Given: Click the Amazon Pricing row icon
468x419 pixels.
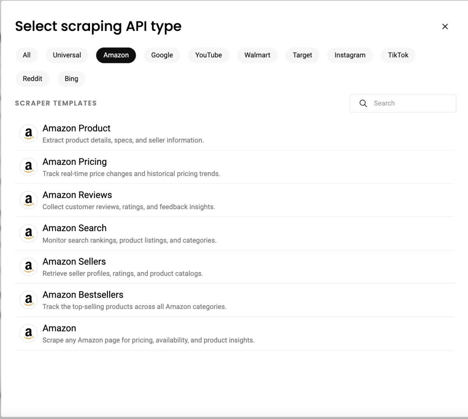Looking at the screenshot, I should pyautogui.click(x=28, y=167).
